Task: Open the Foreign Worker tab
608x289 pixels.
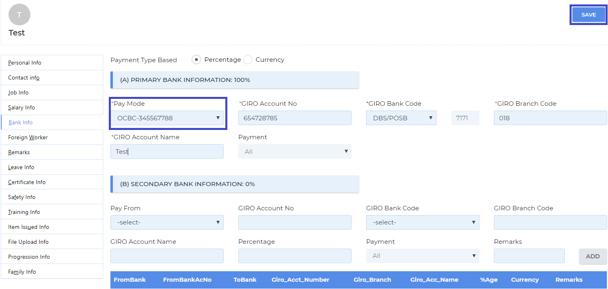Action: click(52, 137)
